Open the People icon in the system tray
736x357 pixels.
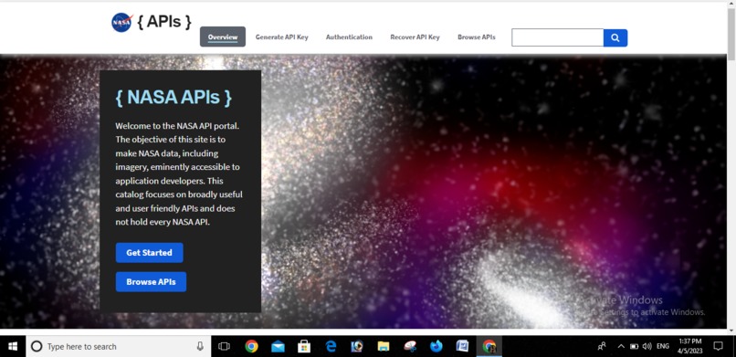[602, 346]
